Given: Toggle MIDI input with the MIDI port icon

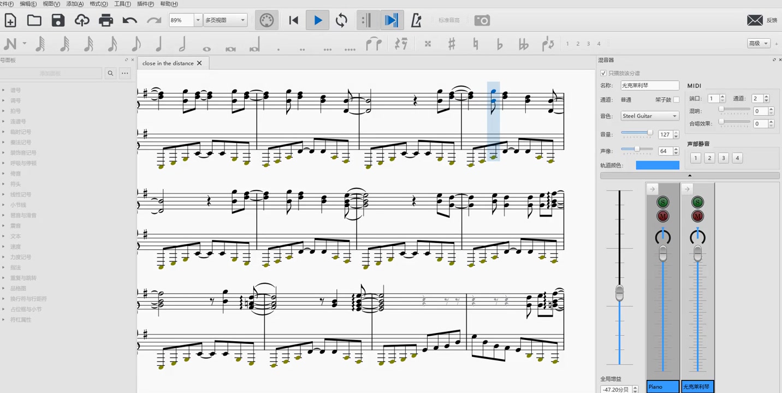Looking at the screenshot, I should (266, 21).
